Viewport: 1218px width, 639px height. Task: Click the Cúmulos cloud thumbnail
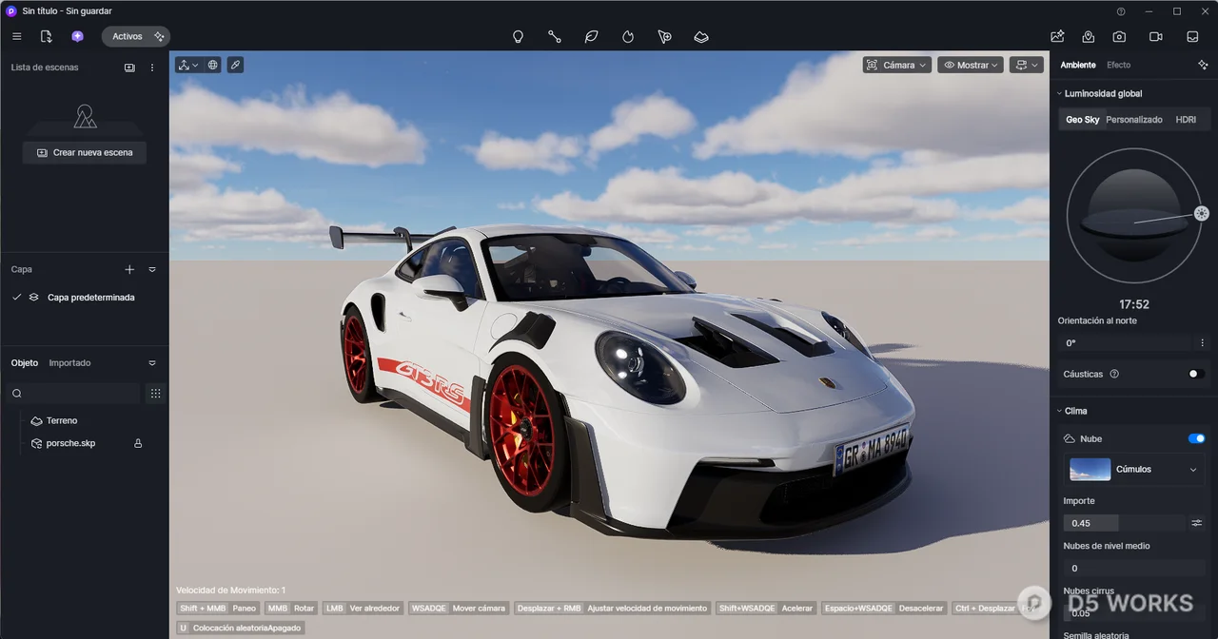(1090, 469)
